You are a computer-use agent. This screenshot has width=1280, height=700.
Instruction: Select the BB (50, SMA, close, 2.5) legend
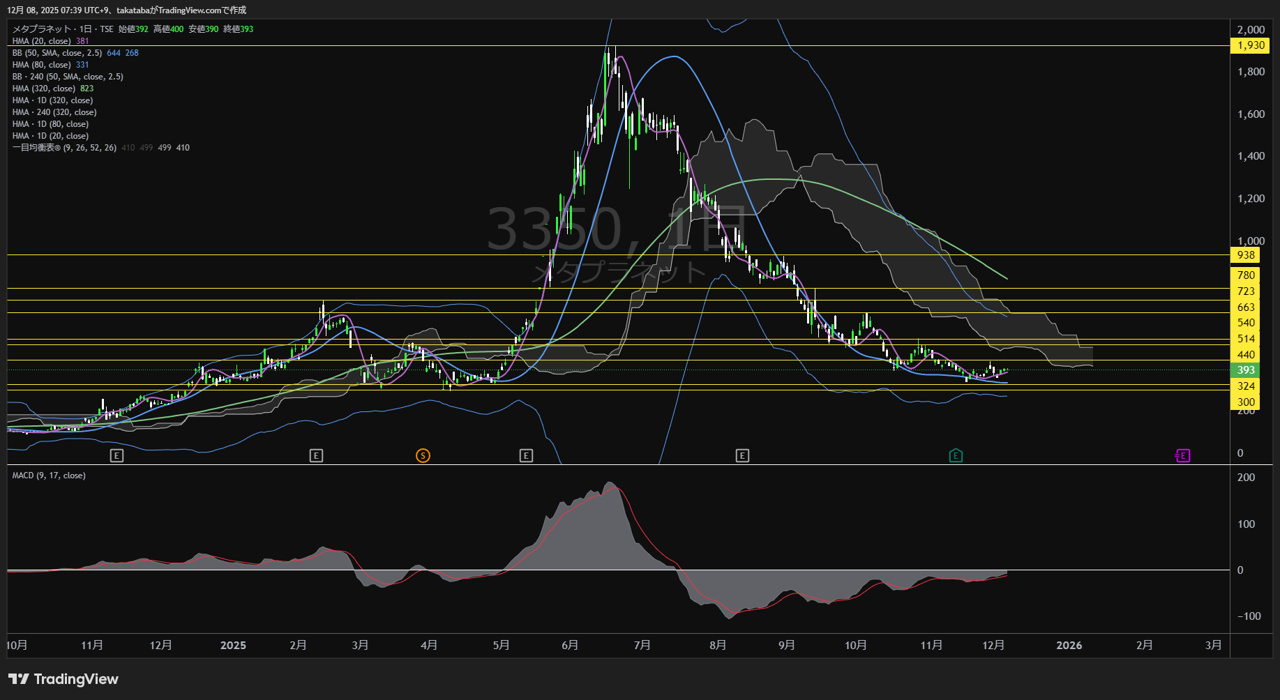pos(57,53)
